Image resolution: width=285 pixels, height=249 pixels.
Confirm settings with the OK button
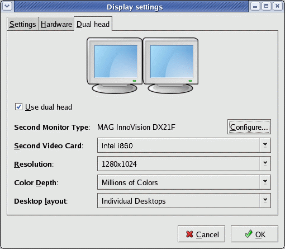[254, 234]
